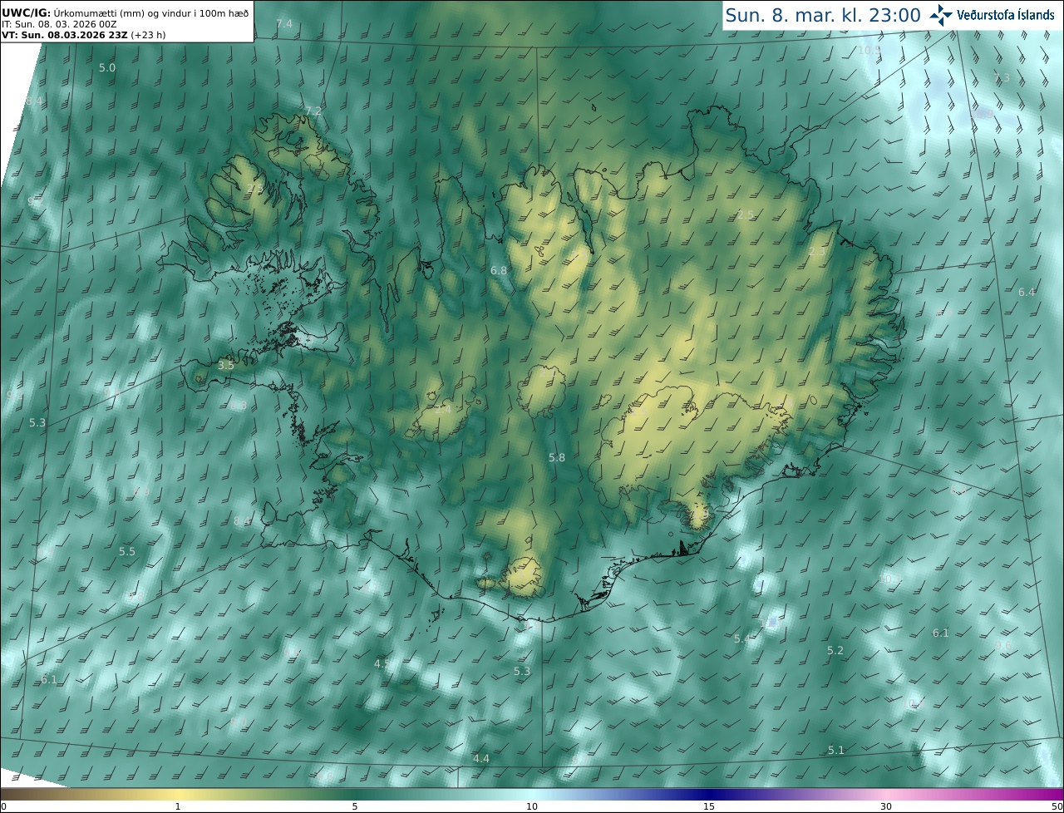Click the title 'UWC/IG: Úrkomumætti (mm) og vindur'
The width and height of the screenshot is (1064, 813).
click(126, 13)
